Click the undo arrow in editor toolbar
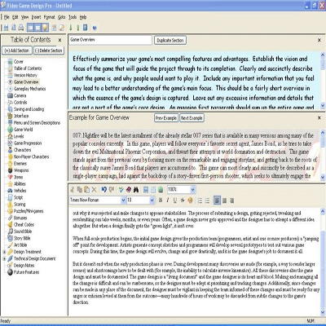The height and width of the screenshot is (326, 326). pos(104,189)
